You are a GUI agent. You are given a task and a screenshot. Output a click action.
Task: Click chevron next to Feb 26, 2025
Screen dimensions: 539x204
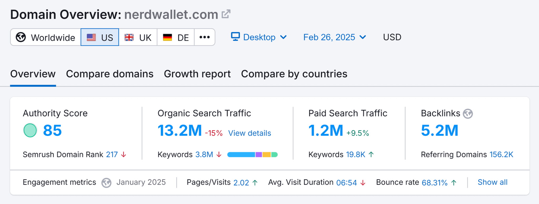point(363,37)
